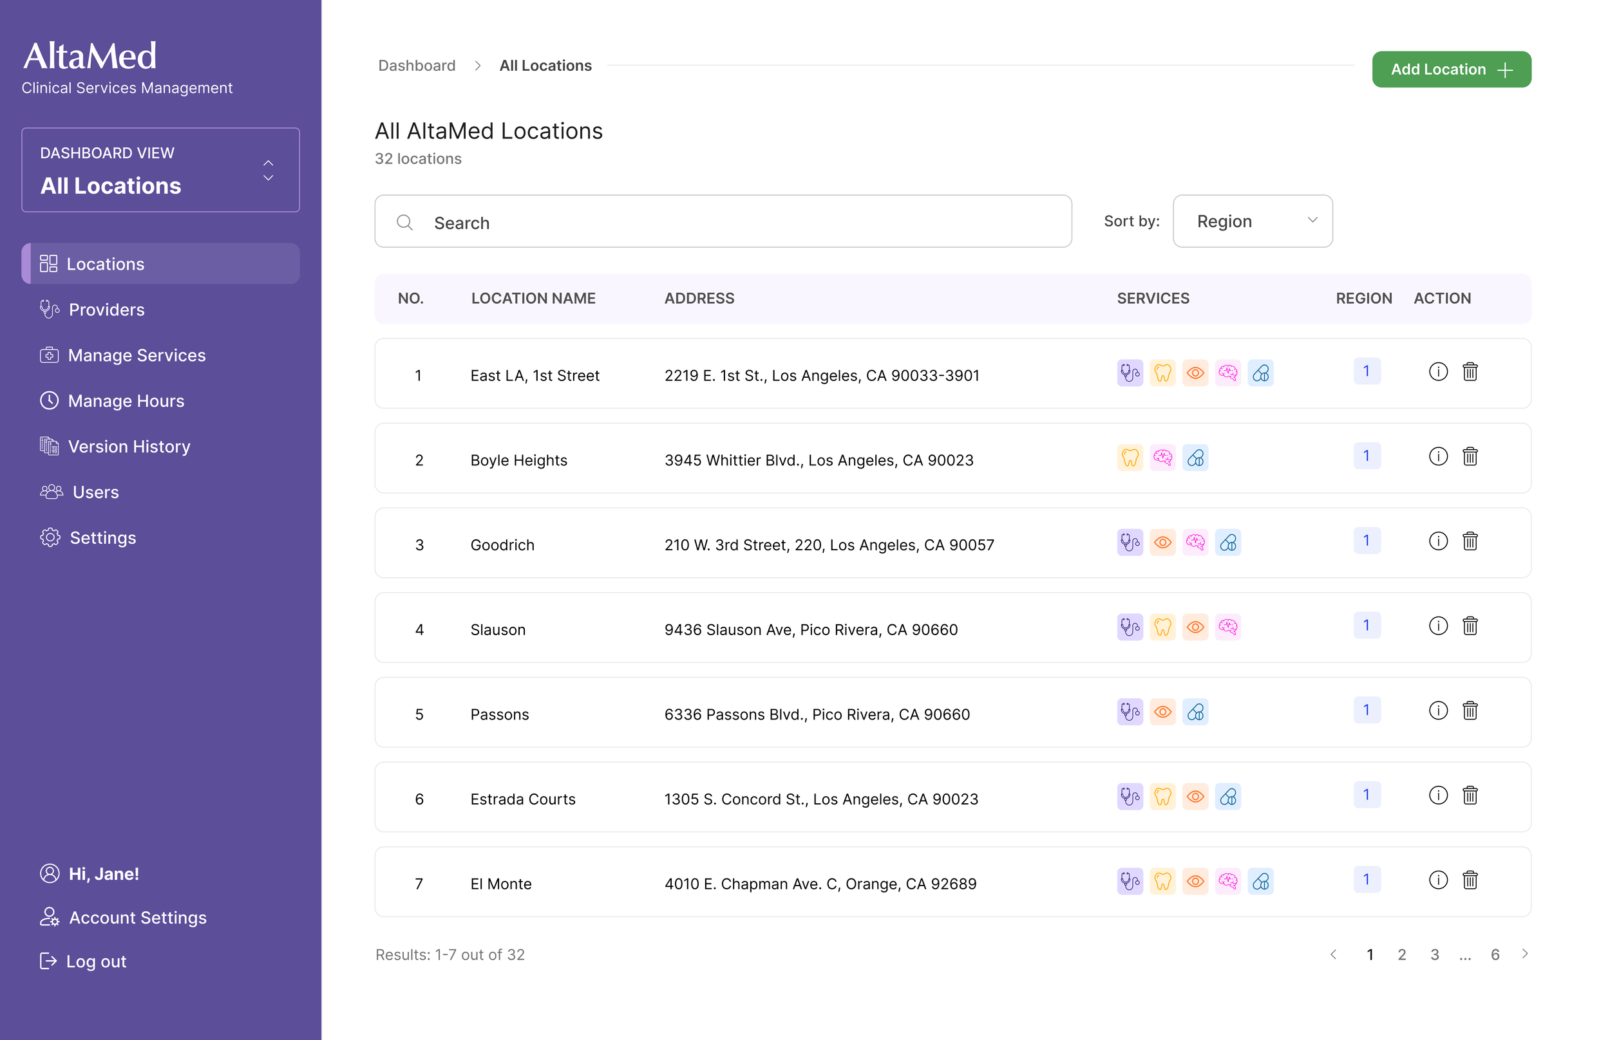Click "El Monte" location name

(500, 884)
